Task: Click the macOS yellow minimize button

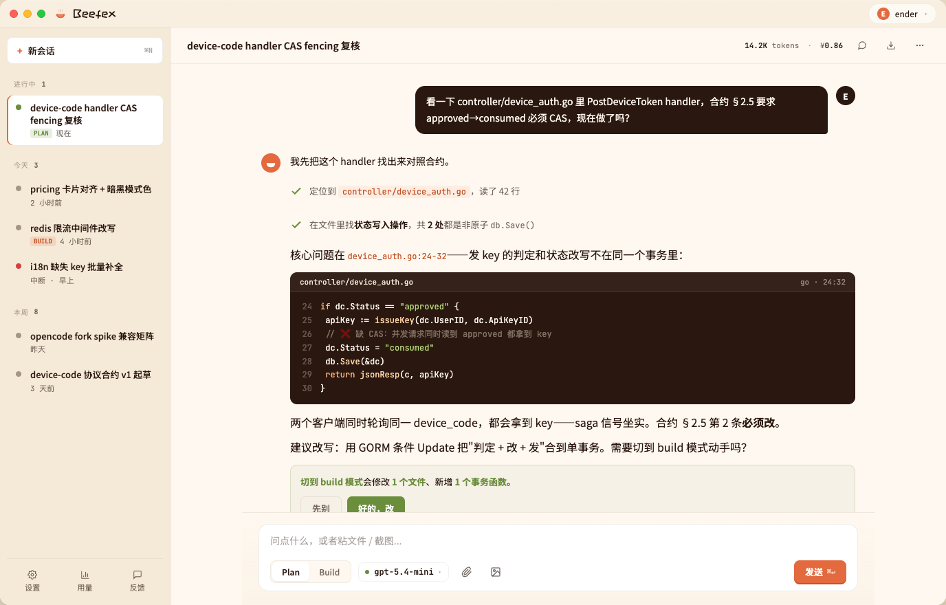Action: [27, 14]
